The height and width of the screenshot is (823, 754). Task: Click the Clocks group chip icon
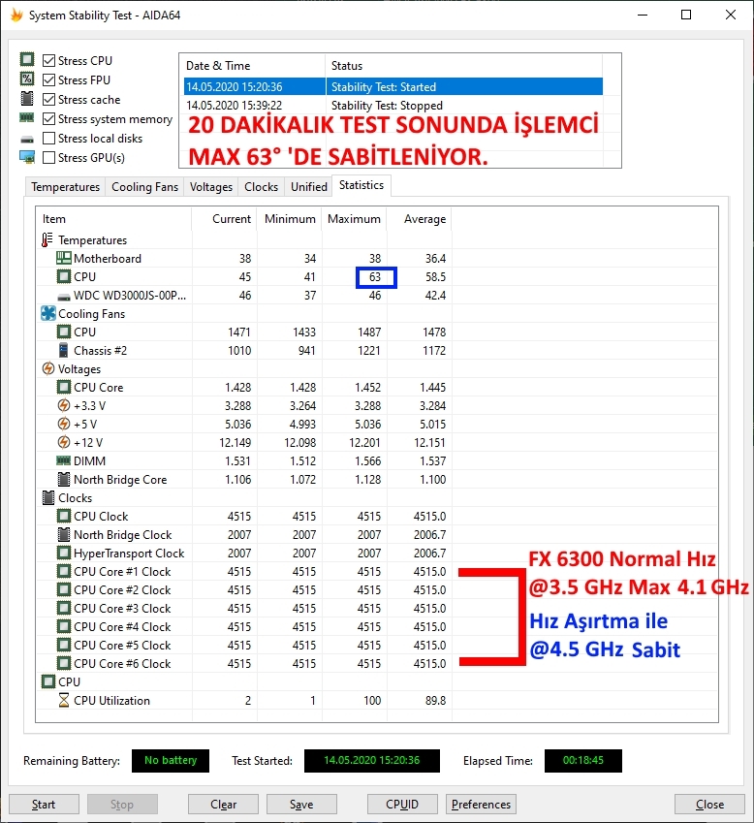pyautogui.click(x=48, y=497)
